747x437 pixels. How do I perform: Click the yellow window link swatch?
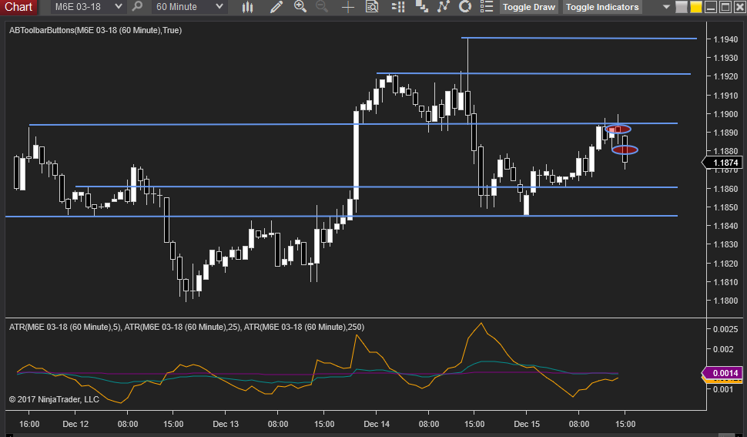pyautogui.click(x=696, y=7)
